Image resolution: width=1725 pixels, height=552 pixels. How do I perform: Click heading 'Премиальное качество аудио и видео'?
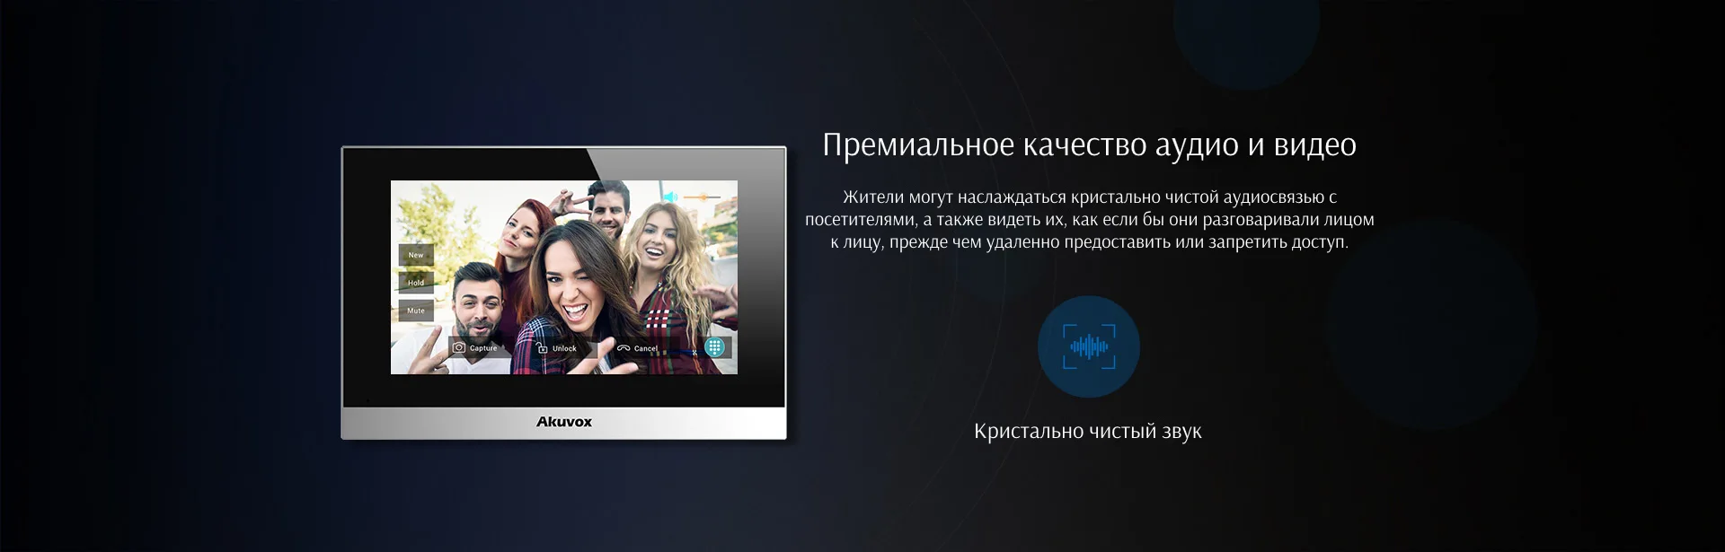(x=1089, y=145)
